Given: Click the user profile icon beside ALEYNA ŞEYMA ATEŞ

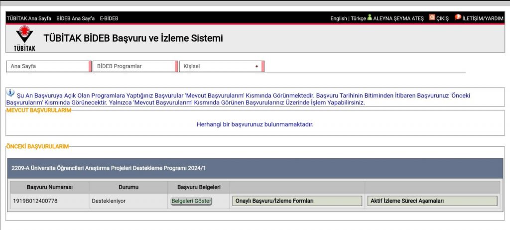Looking at the screenshot, I should [x=370, y=18].
